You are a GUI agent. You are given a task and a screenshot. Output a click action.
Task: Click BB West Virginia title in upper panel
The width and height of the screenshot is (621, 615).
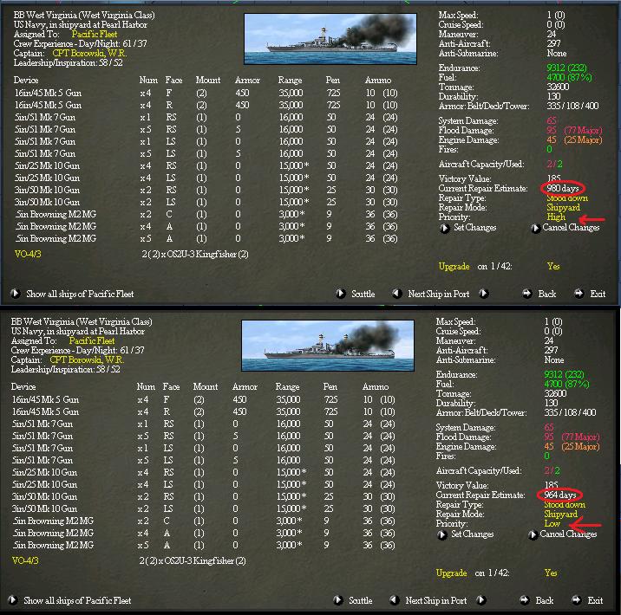[84, 15]
